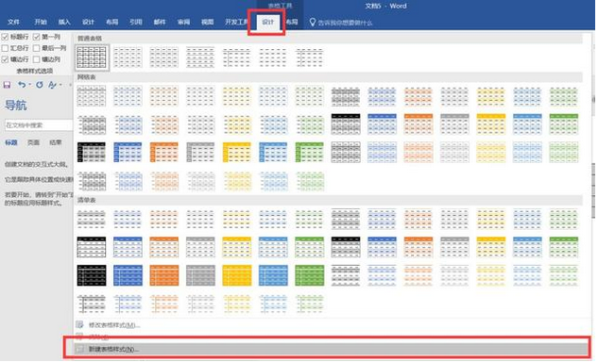598x362 pixels.
Task: Pick grid style with blue header and first column
Action: [128, 153]
